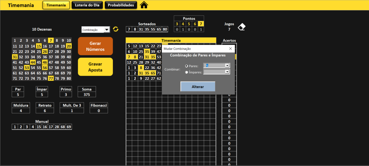Toggle number 53 in the number grid
The image size is (369, 166).
(27, 68)
